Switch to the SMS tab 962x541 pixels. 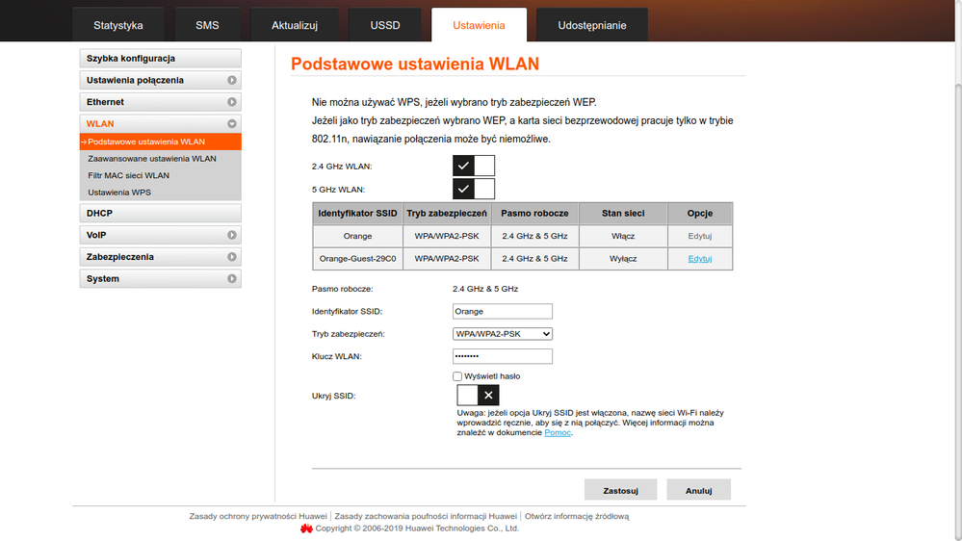(207, 25)
